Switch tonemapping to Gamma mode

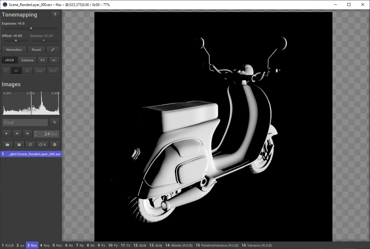pos(27,60)
